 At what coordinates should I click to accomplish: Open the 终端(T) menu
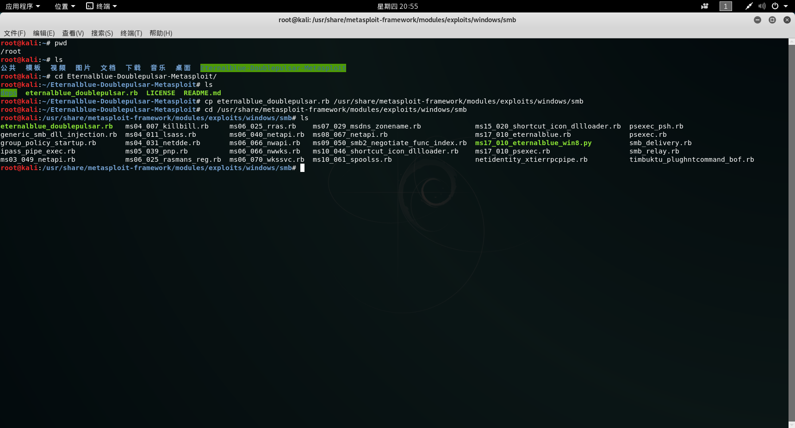(131, 33)
